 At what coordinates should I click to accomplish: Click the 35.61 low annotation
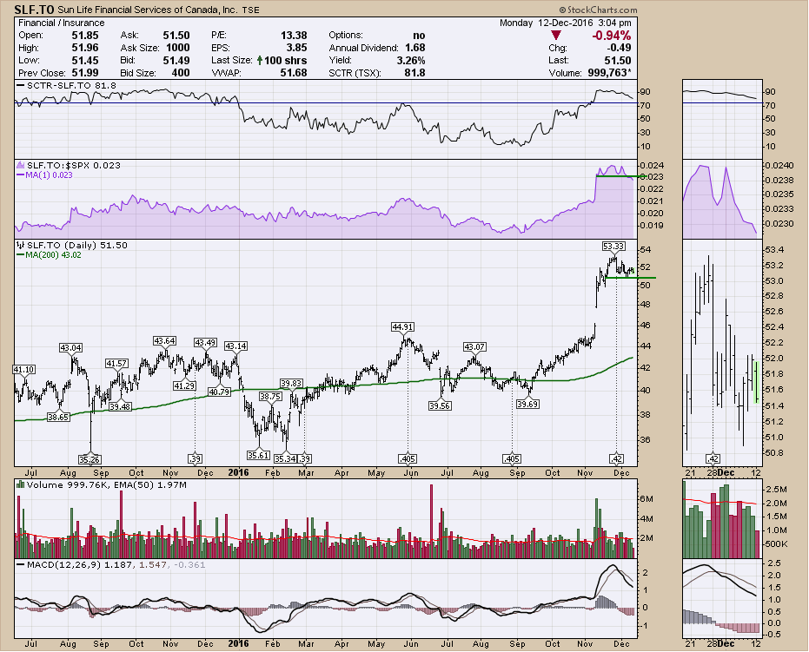[258, 455]
